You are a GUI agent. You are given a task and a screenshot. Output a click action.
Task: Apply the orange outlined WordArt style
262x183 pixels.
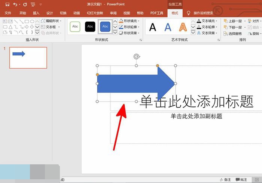183,27
